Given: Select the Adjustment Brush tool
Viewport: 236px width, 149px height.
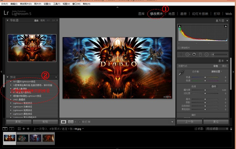Looking at the screenshot, I should pos(219,54).
